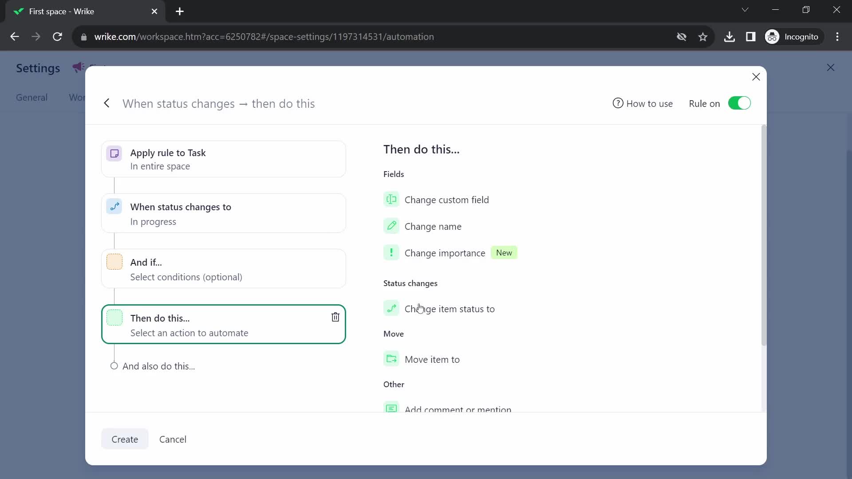Viewport: 852px width, 479px height.
Task: Select the And also do this circle
Action: pyautogui.click(x=114, y=366)
